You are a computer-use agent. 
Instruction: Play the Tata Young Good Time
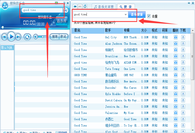point(176,69)
